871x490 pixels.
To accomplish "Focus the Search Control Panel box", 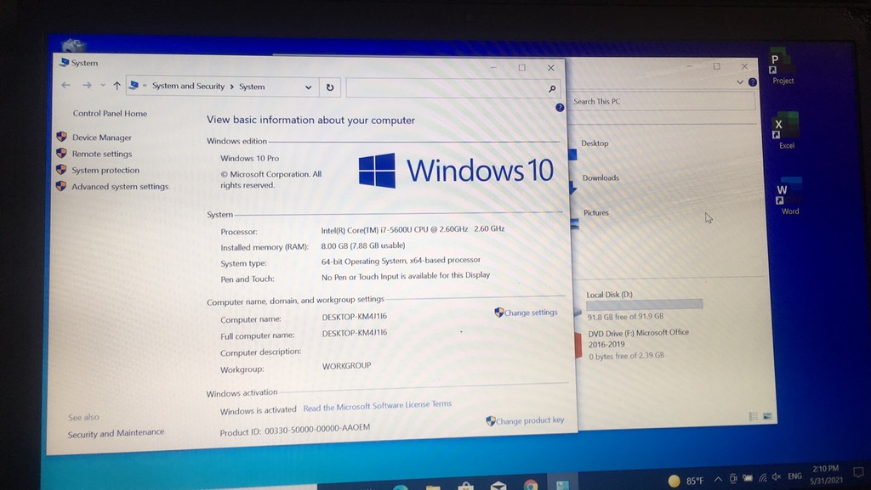I will pyautogui.click(x=453, y=88).
